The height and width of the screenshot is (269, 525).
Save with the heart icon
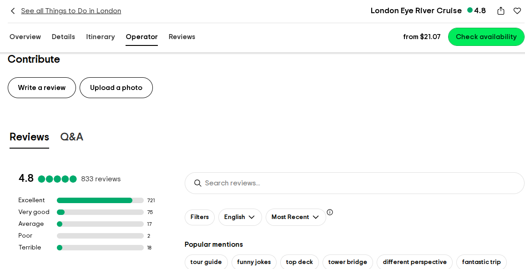click(517, 11)
